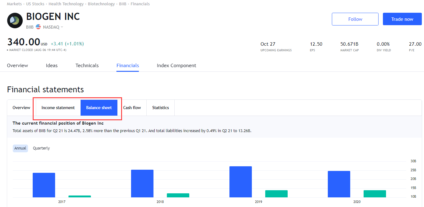
Task: Switch to the Income statement tab
Action: click(x=58, y=108)
